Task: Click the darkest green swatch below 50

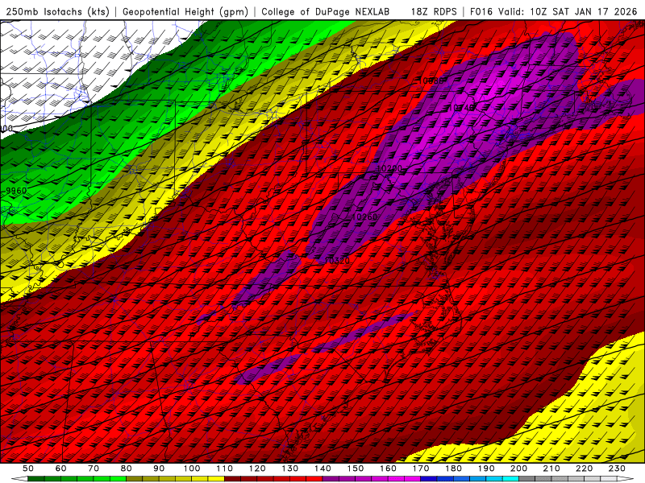Action: tap(35, 479)
